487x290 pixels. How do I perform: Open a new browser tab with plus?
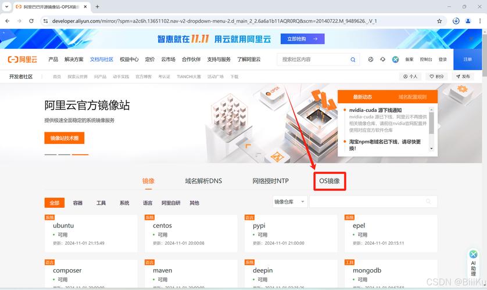[97, 6]
